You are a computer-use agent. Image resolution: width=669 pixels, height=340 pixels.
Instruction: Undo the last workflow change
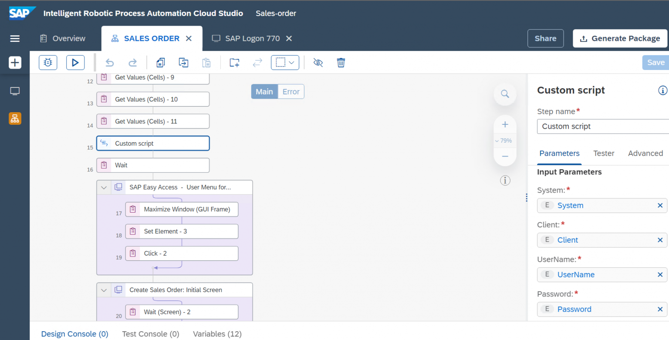(109, 62)
